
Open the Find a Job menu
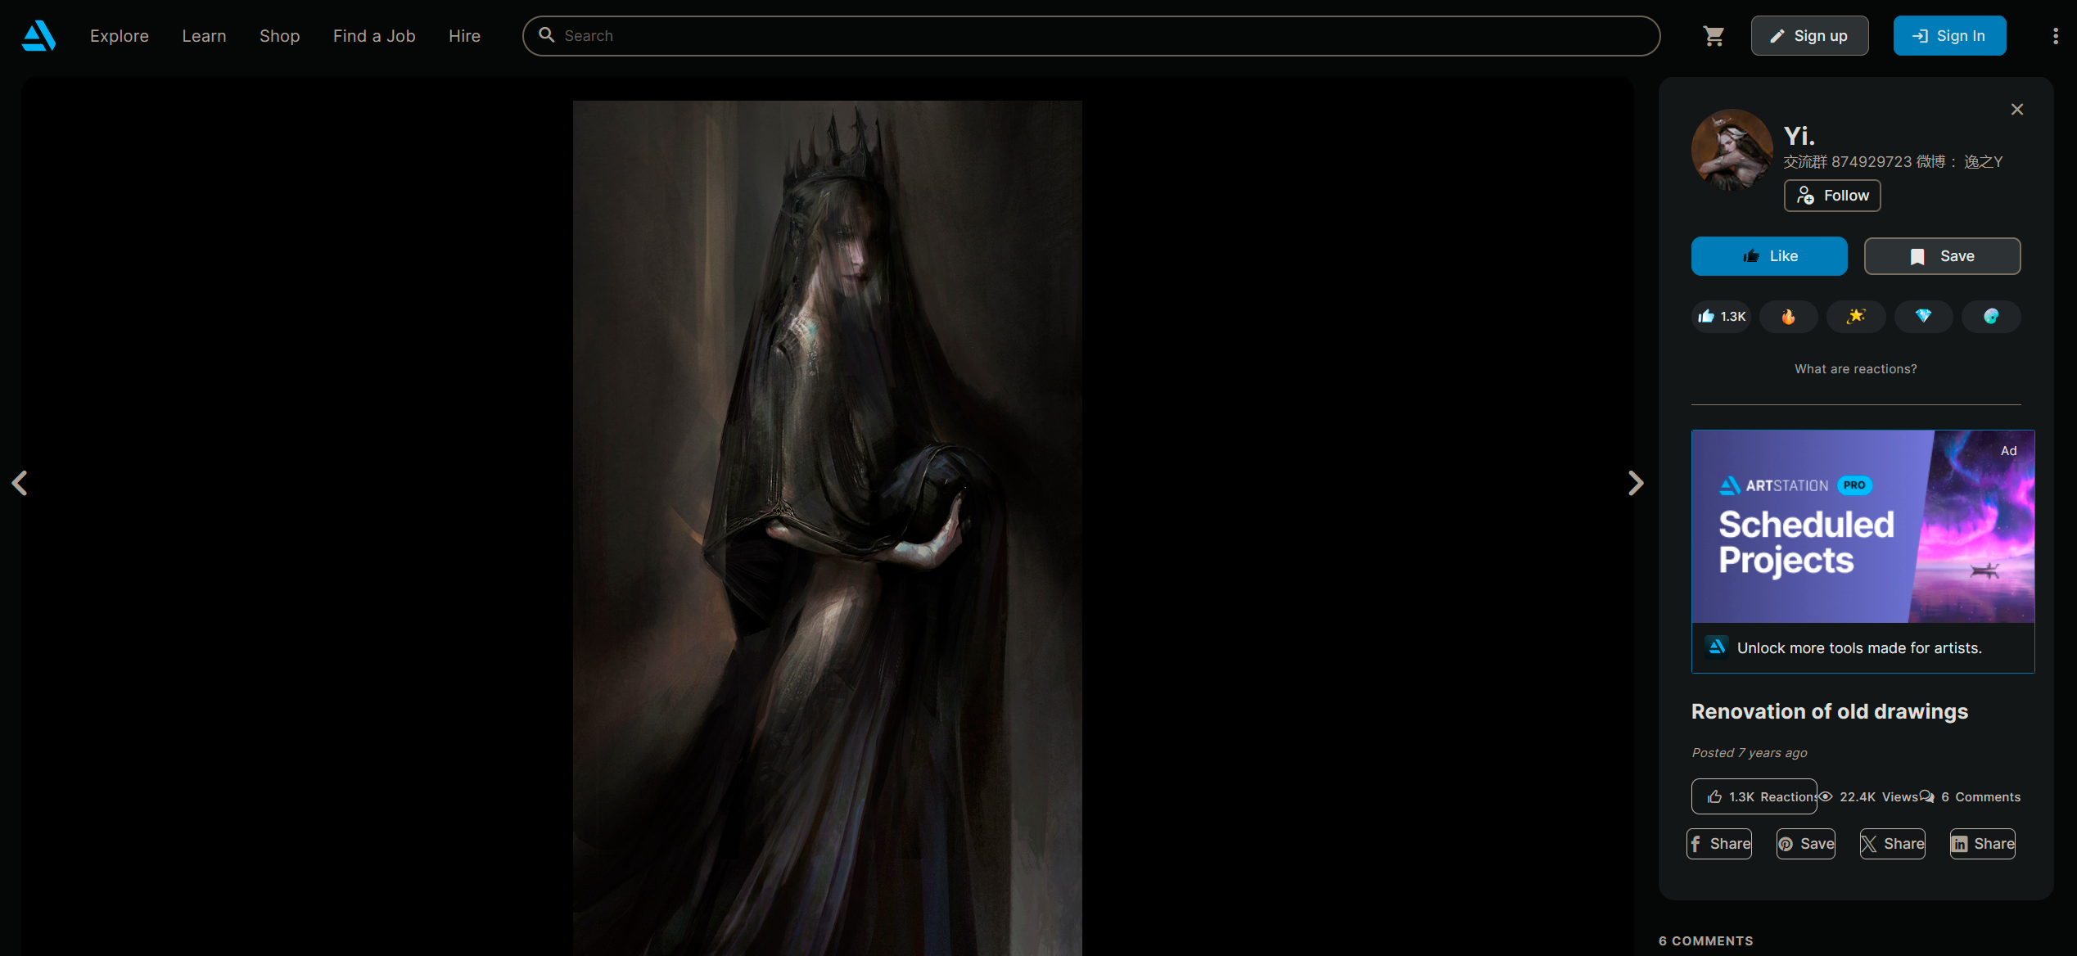tap(373, 36)
